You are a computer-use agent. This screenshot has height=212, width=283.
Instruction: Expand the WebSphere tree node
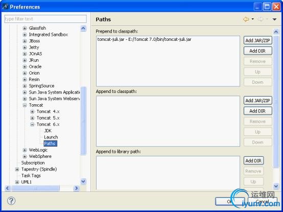(25, 156)
